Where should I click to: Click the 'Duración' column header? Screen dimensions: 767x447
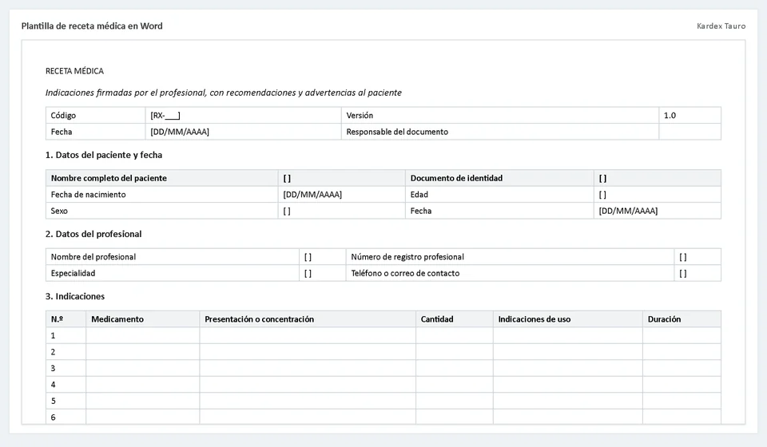pos(682,319)
